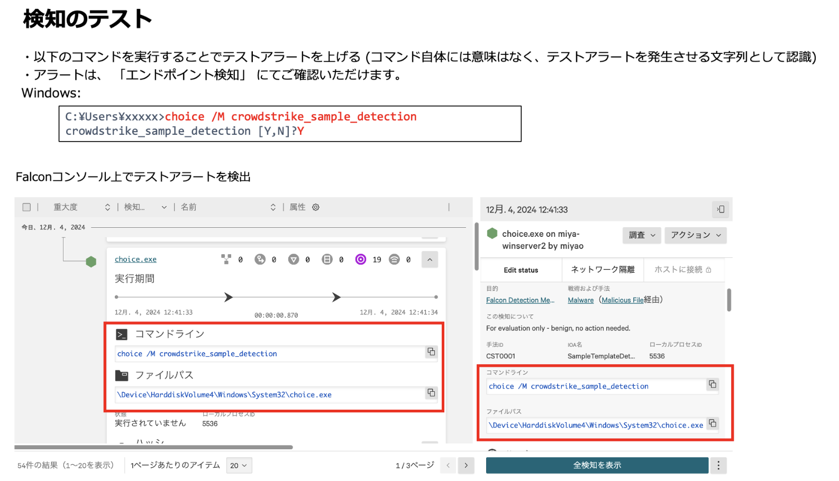Collapse the detection details side panel
The width and height of the screenshot is (839, 481).
721,209
